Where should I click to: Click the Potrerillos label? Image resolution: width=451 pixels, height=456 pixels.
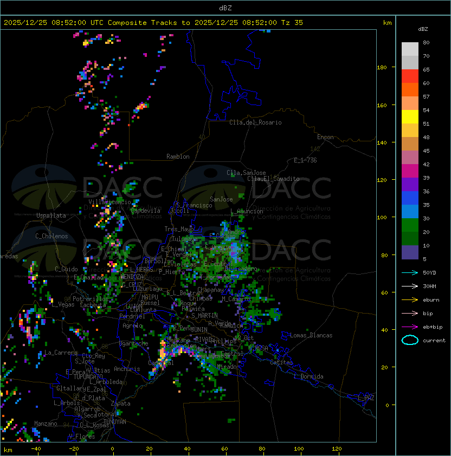click(x=91, y=299)
